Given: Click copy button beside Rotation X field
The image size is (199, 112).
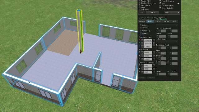Looking at the screenshot, I should pos(154,65).
